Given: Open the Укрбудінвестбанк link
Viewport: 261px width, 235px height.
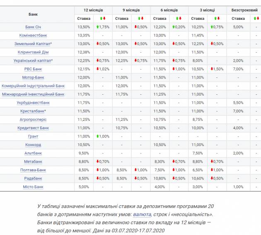Looking at the screenshot, I should point(33,103).
